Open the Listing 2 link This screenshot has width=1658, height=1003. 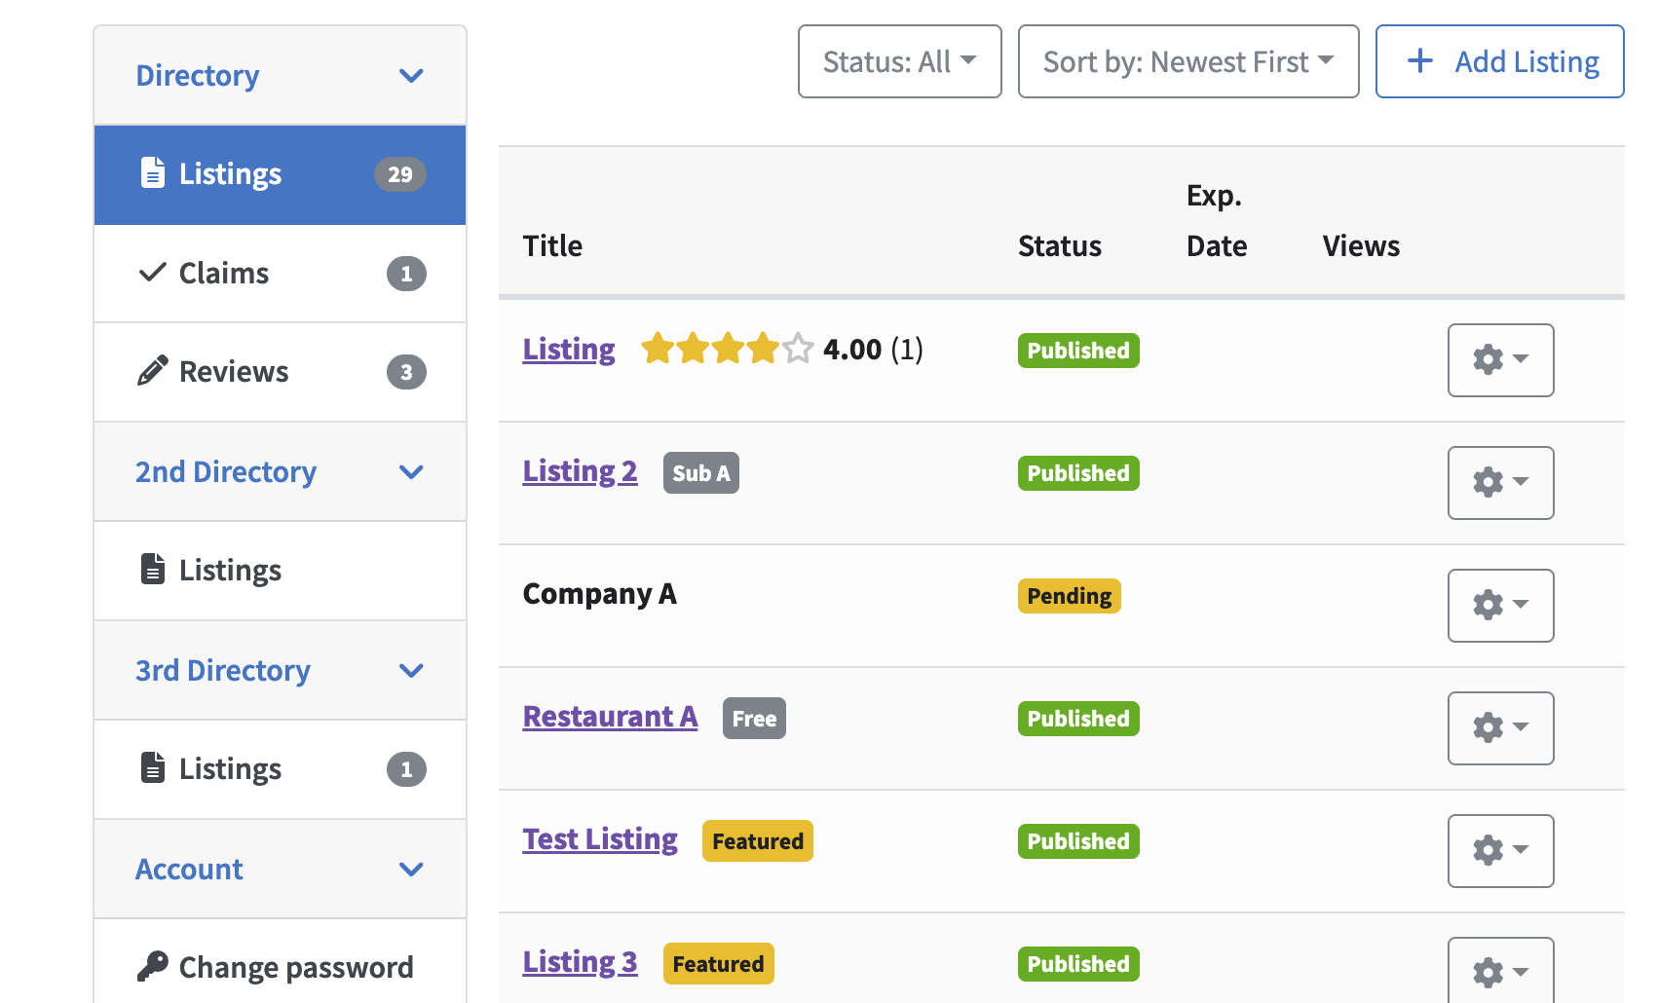[x=580, y=471]
